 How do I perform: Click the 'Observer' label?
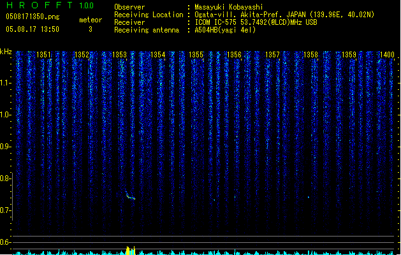[x=129, y=7]
